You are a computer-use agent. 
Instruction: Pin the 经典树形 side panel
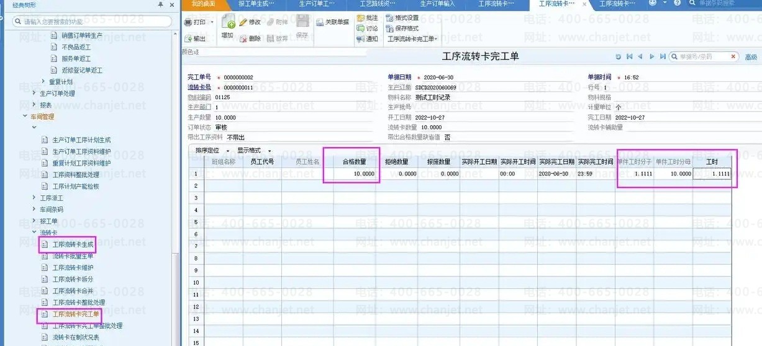161,4
